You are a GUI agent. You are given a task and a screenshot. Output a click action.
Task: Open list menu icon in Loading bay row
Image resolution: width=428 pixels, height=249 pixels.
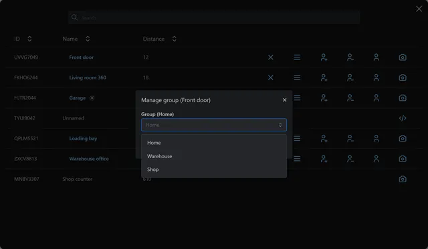[297, 138]
